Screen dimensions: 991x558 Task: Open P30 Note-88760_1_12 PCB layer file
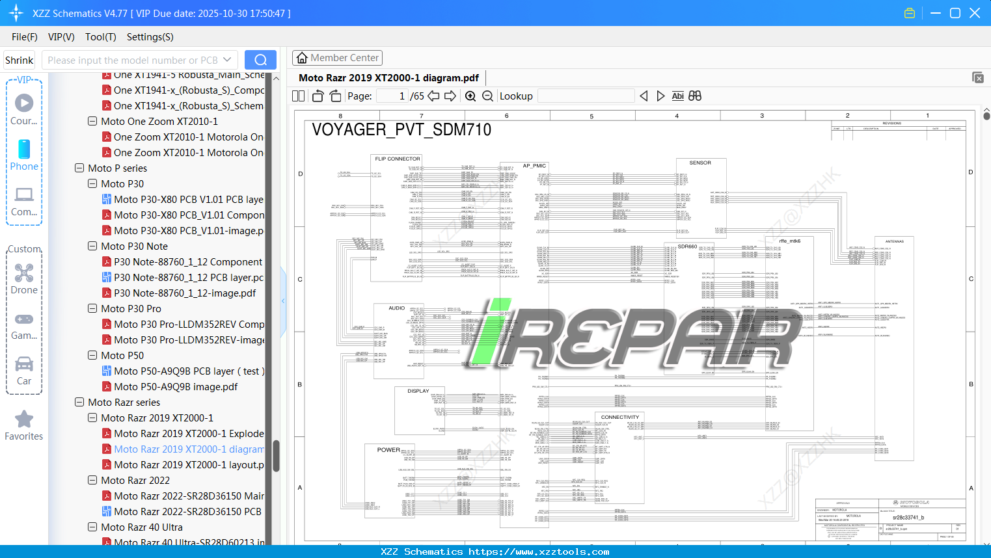pos(189,277)
